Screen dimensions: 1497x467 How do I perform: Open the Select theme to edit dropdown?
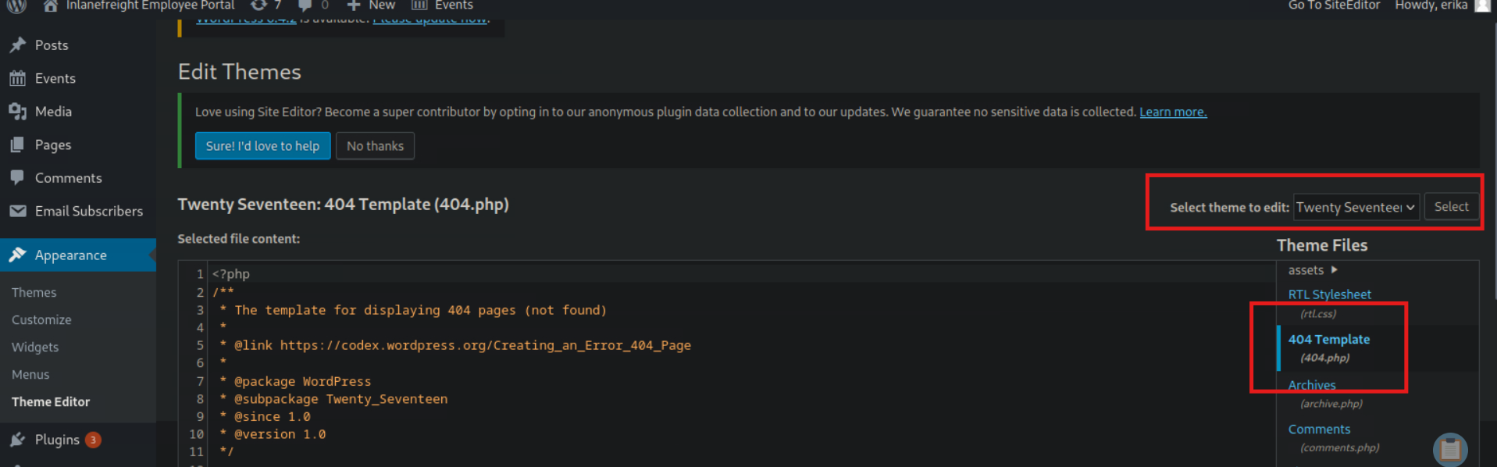click(1356, 207)
